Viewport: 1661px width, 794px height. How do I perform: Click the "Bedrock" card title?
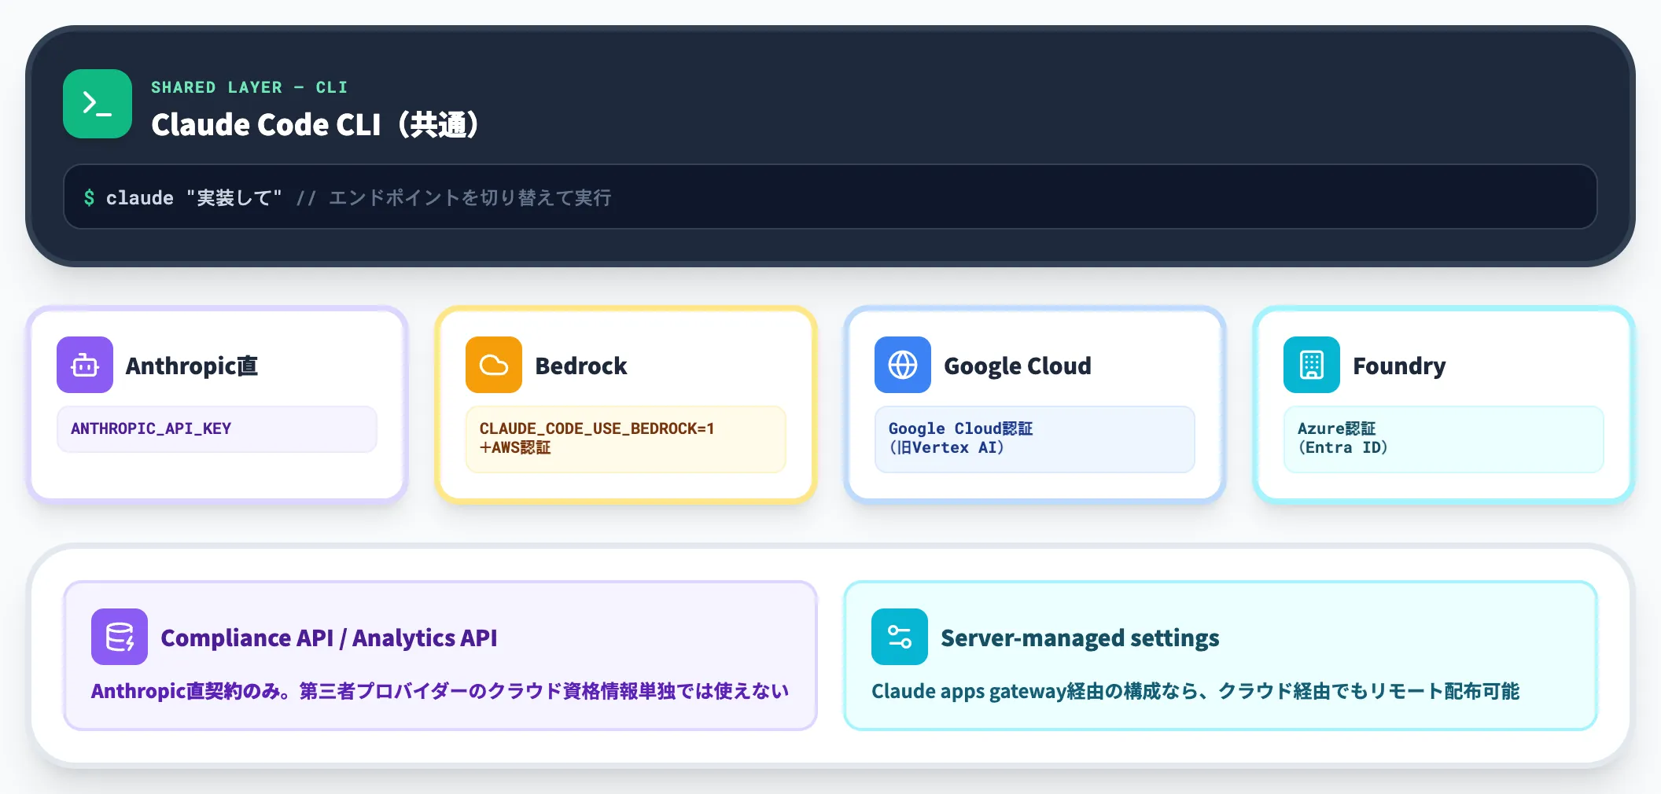[x=581, y=366]
